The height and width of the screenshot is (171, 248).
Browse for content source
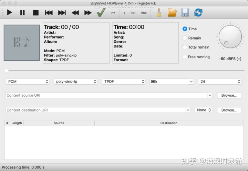229,95
